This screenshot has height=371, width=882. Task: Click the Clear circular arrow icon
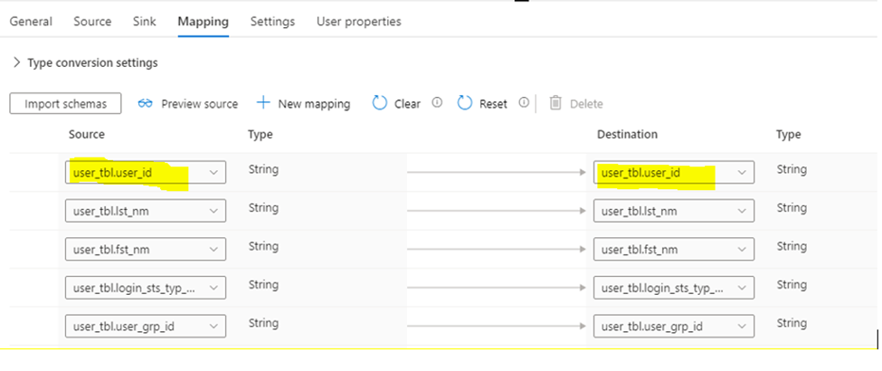tap(380, 103)
